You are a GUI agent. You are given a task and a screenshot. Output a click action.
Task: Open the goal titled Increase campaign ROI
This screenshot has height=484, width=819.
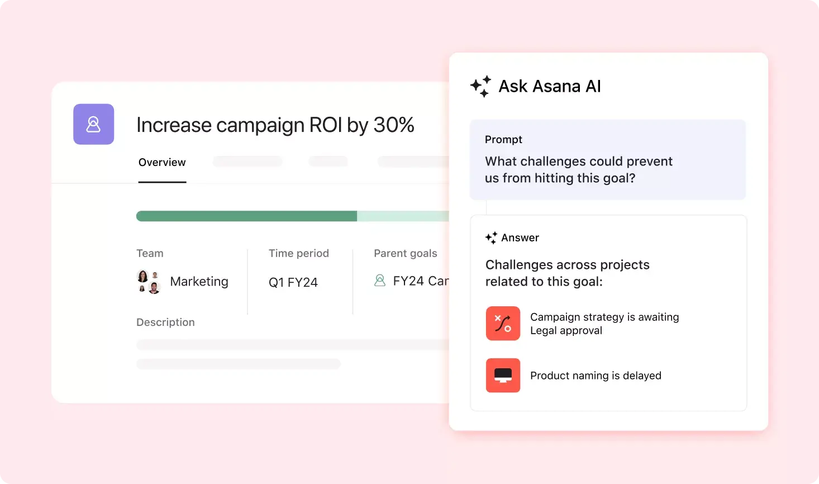(x=275, y=125)
